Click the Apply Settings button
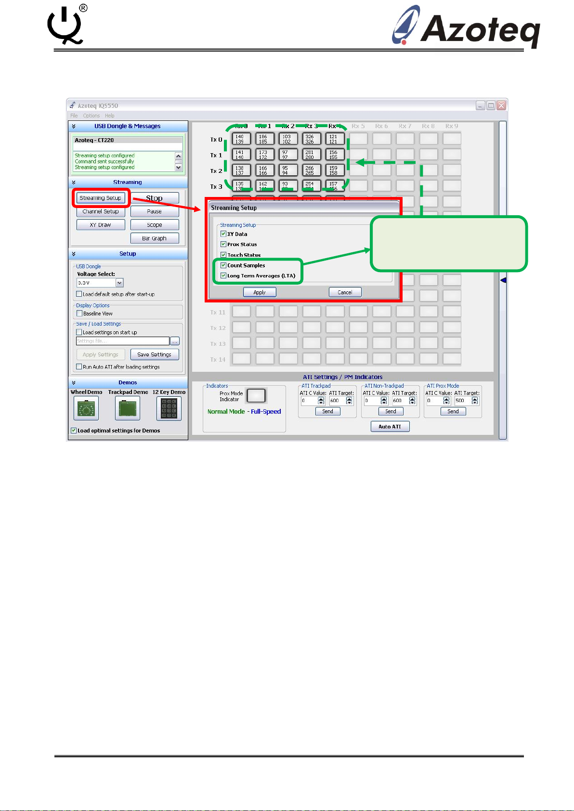 101,354
